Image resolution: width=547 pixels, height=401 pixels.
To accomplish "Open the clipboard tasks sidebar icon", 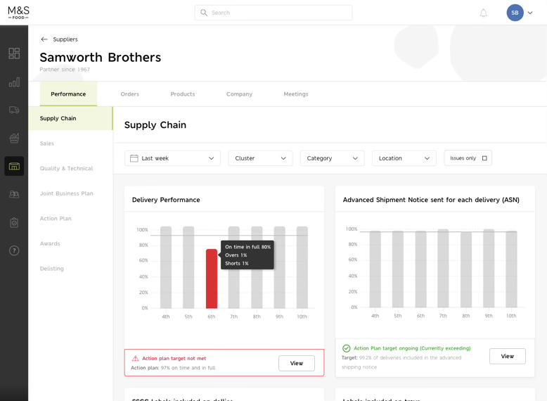I will 14,222.
